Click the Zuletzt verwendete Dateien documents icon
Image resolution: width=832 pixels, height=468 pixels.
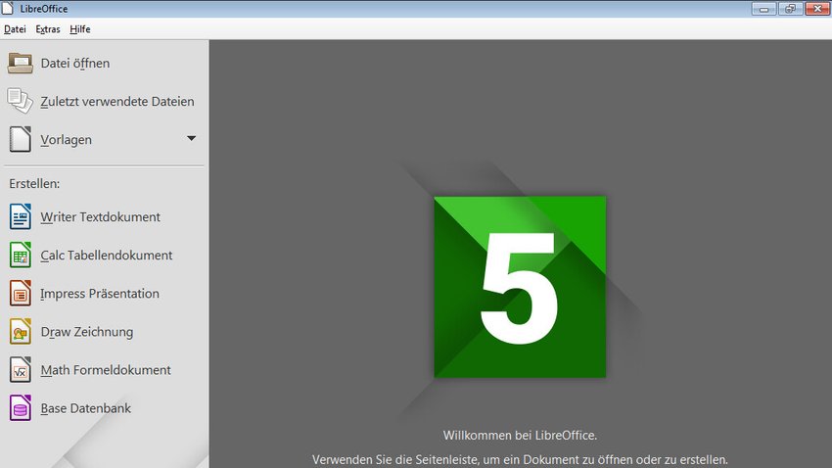21,101
